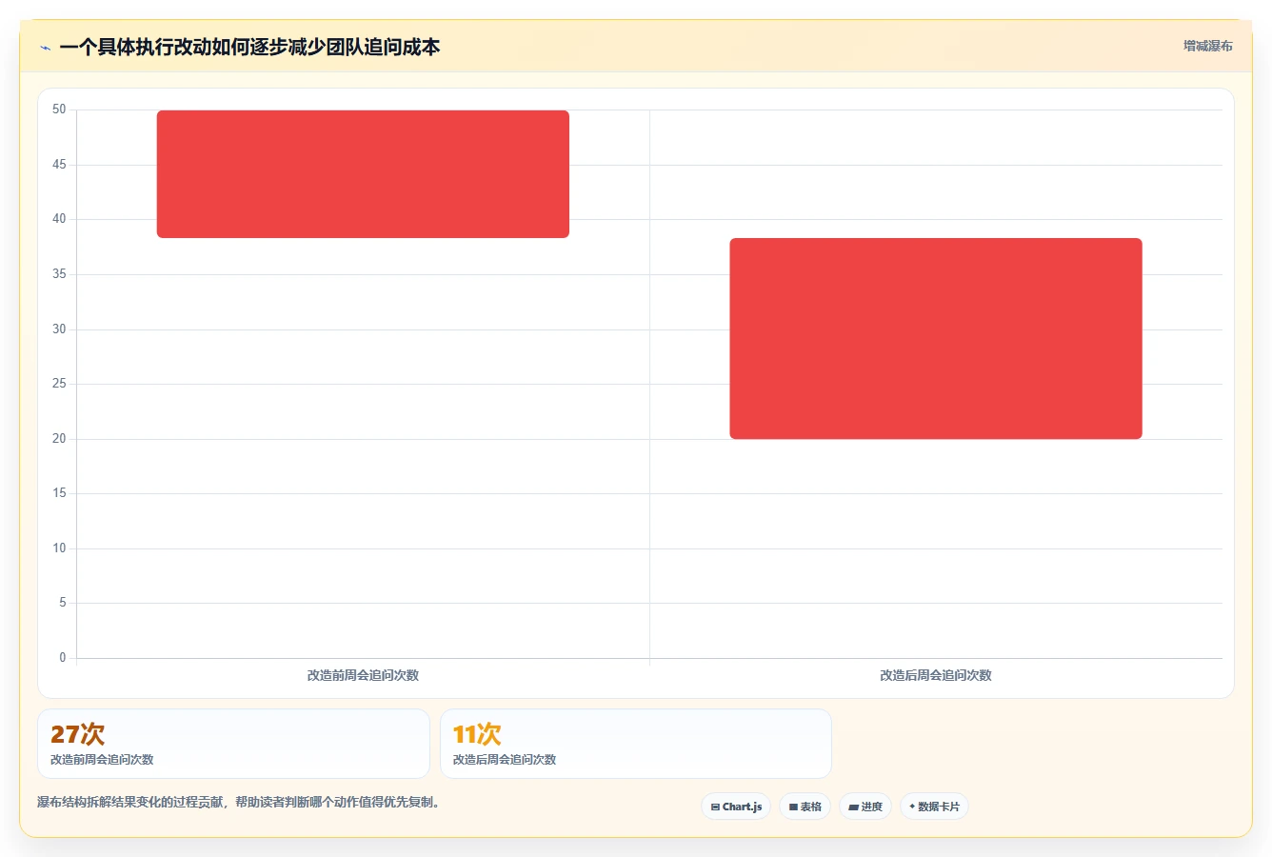This screenshot has width=1272, height=857.
Task: Click the y-axis value 50
Action: pyautogui.click(x=59, y=110)
